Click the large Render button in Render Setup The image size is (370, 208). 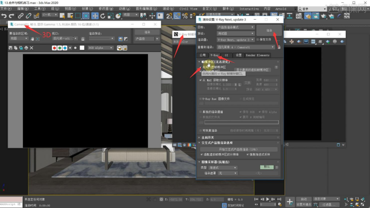click(269, 31)
